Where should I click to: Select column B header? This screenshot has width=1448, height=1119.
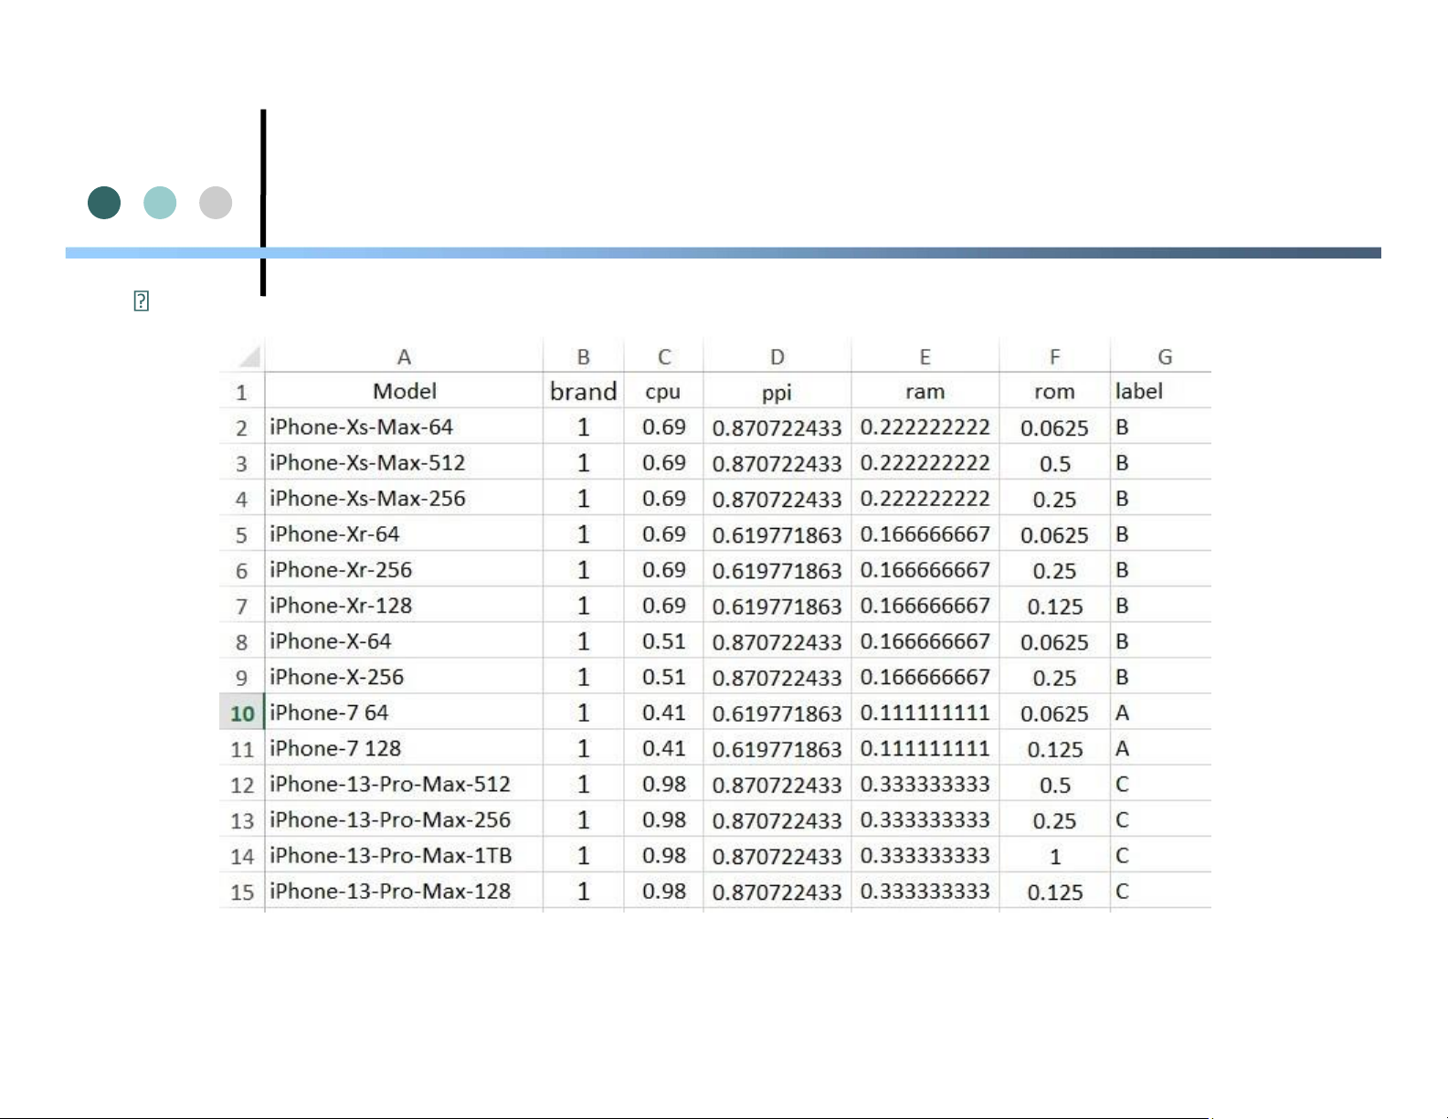(x=584, y=356)
